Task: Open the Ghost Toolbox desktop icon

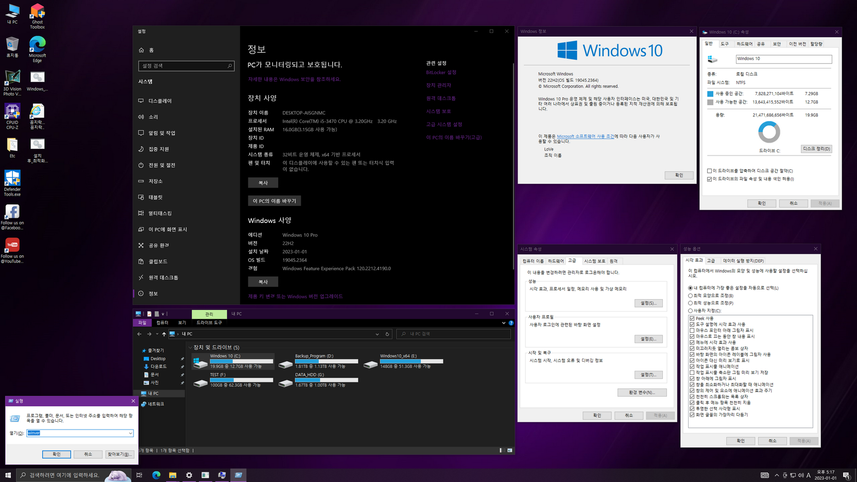Action: (x=37, y=15)
